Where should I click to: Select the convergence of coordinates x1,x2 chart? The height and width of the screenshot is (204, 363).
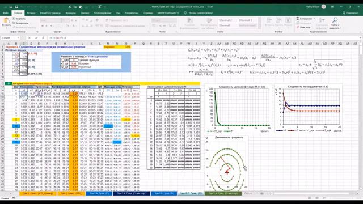[x=308, y=108]
